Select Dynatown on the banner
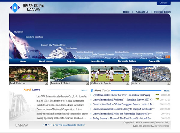The width and height of the screenshot is (180, 133). (x=19, y=32)
